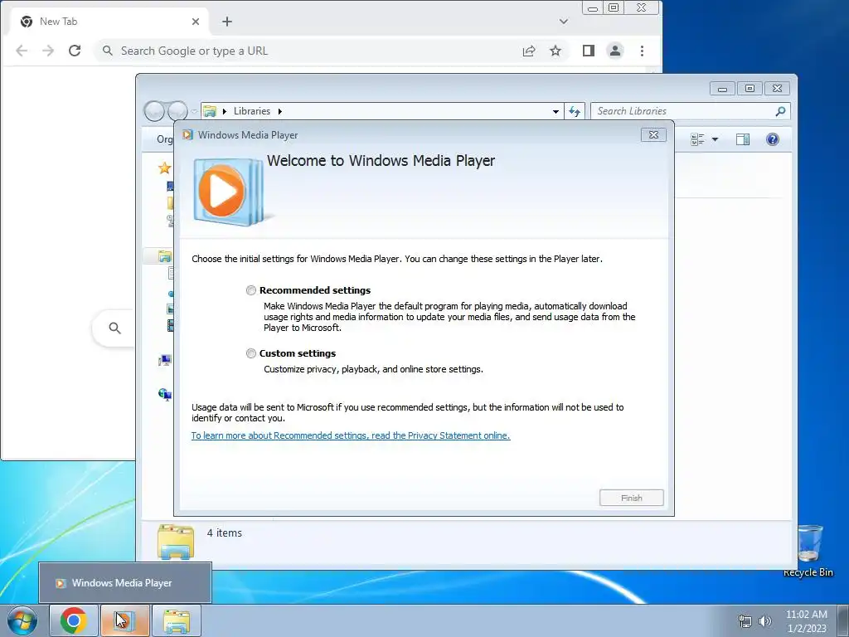The width and height of the screenshot is (849, 637).
Task: Click the disabled Finish button
Action: [x=631, y=498]
